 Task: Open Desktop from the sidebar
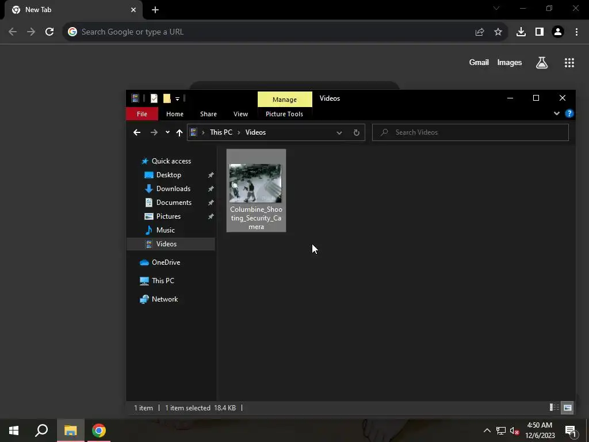[x=169, y=175]
